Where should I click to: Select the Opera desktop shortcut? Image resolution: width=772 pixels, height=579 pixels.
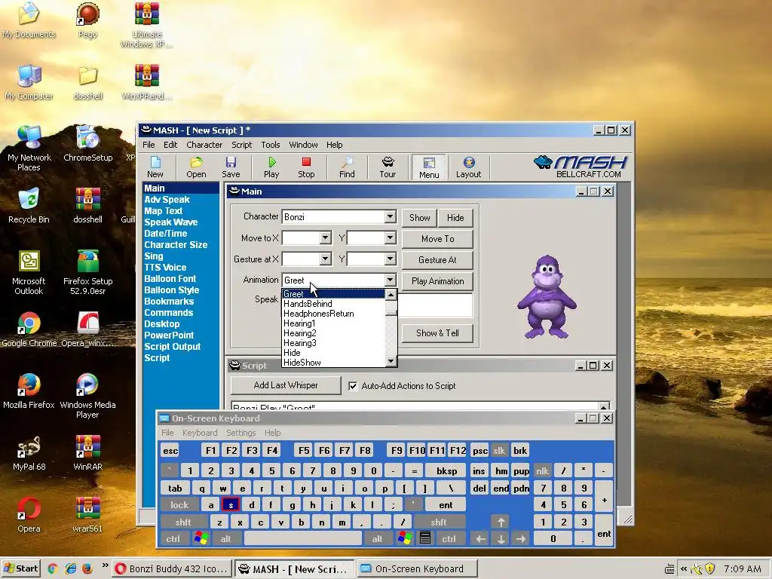click(x=29, y=515)
